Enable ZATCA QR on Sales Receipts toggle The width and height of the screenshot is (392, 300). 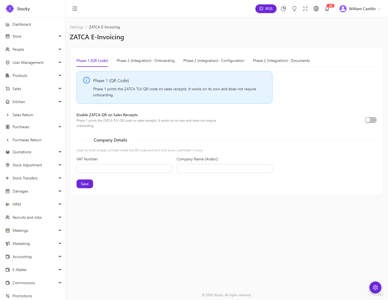pyautogui.click(x=371, y=120)
